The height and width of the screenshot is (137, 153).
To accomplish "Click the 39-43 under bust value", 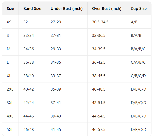I will coord(56,116).
